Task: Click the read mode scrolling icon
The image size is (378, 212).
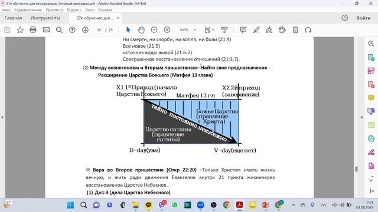Action: point(224,30)
